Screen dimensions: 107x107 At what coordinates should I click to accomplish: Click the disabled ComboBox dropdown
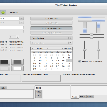52,43
